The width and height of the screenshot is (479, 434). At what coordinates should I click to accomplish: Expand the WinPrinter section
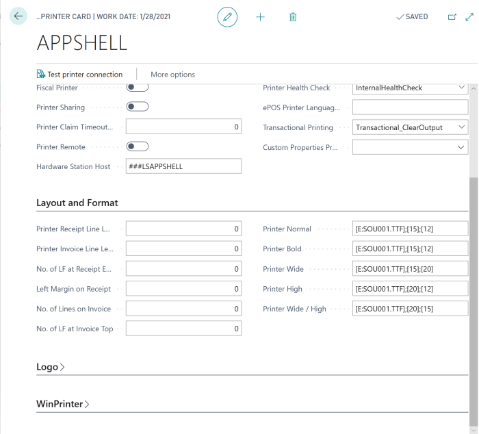pyautogui.click(x=63, y=404)
